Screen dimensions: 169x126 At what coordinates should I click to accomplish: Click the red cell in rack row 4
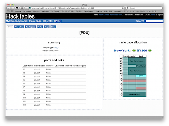click(x=141, y=88)
